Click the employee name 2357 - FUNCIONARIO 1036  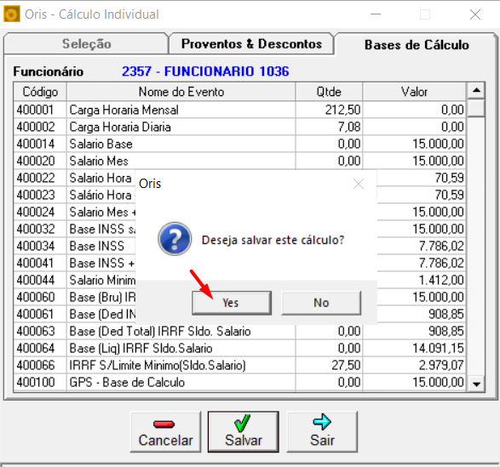point(205,71)
